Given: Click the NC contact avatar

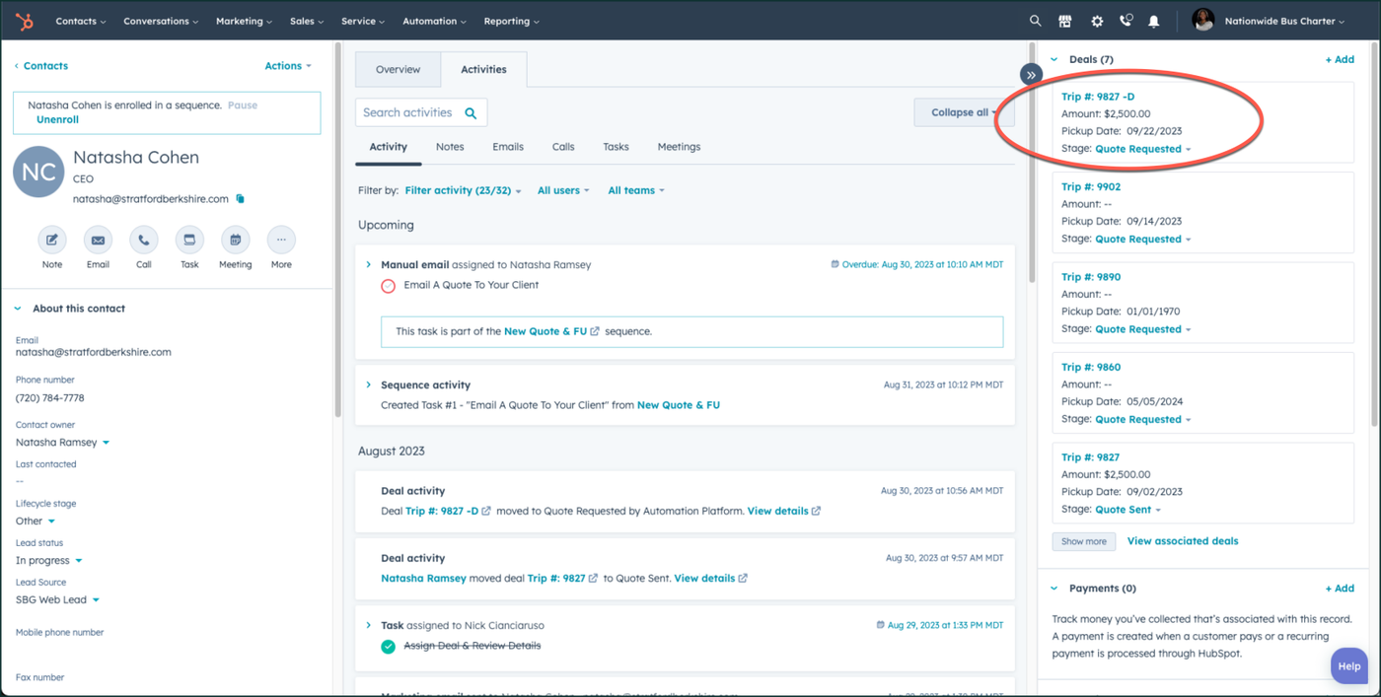Looking at the screenshot, I should [x=39, y=172].
